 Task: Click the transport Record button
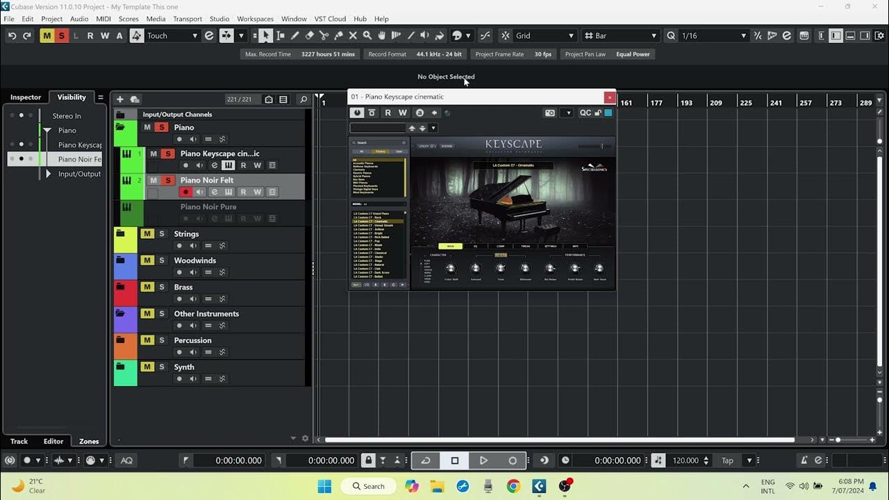(x=513, y=460)
